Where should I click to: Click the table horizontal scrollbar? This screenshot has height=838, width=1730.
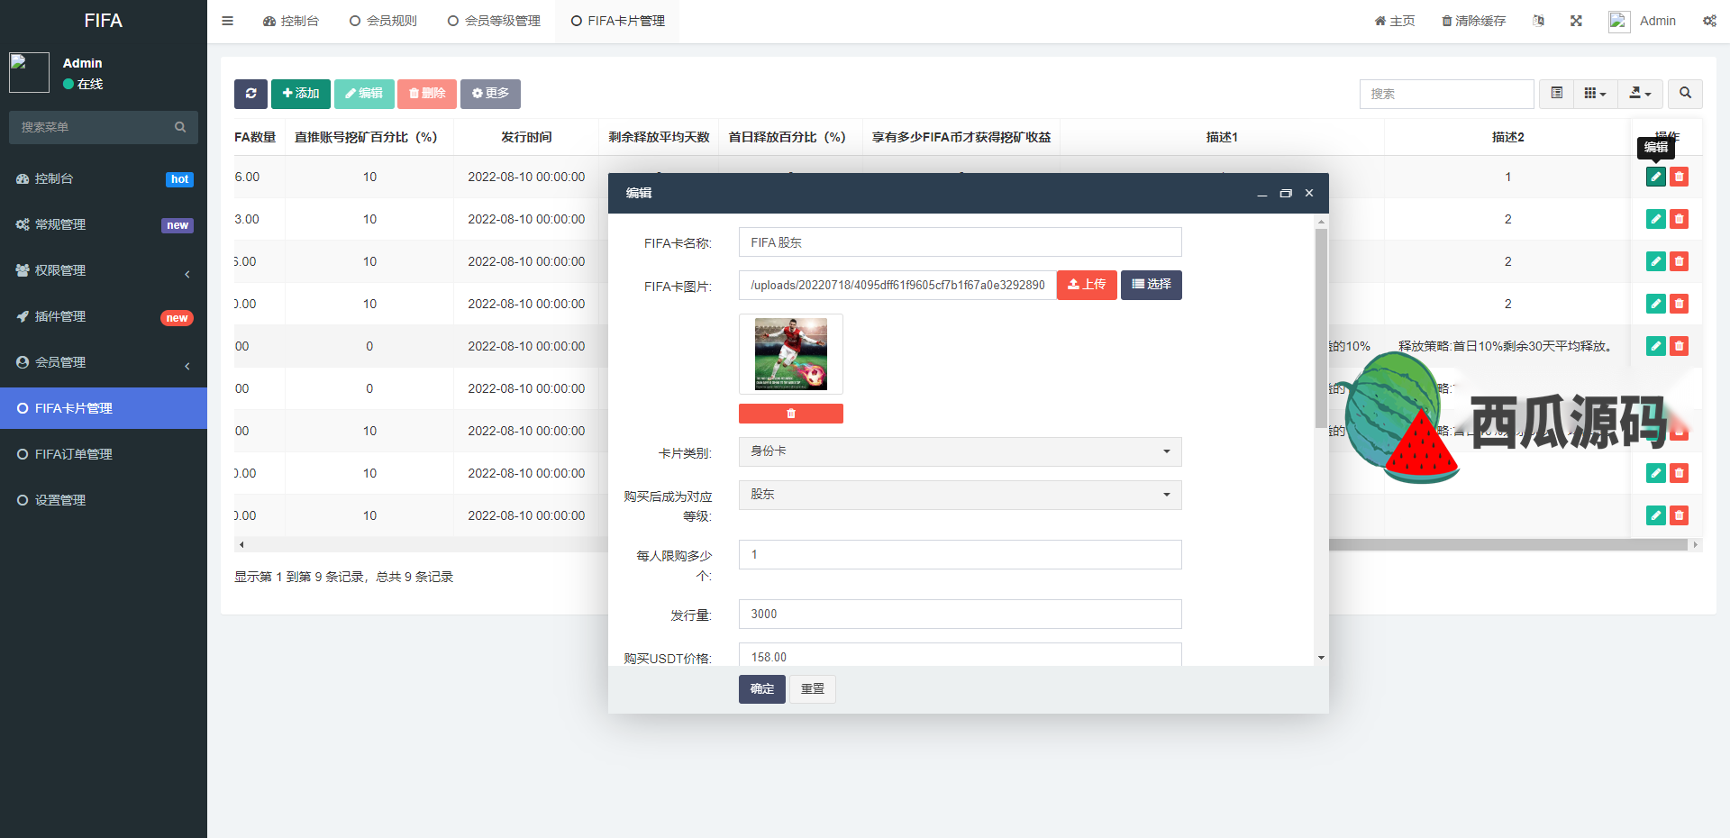pos(1507,544)
